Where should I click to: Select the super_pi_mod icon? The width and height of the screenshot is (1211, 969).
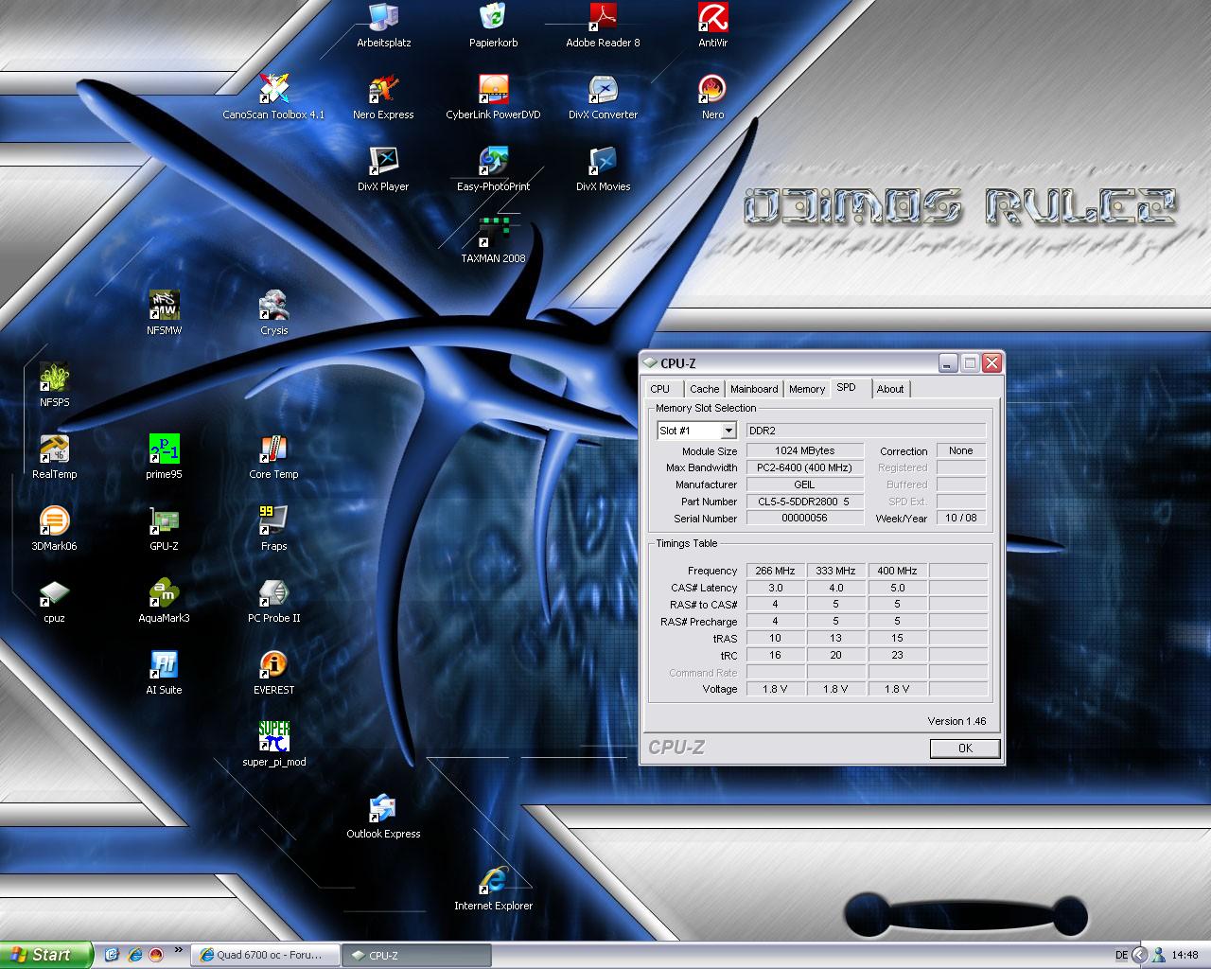(273, 744)
